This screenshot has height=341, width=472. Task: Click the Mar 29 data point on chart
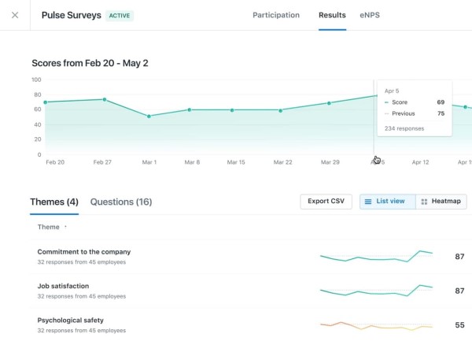pyautogui.click(x=329, y=103)
